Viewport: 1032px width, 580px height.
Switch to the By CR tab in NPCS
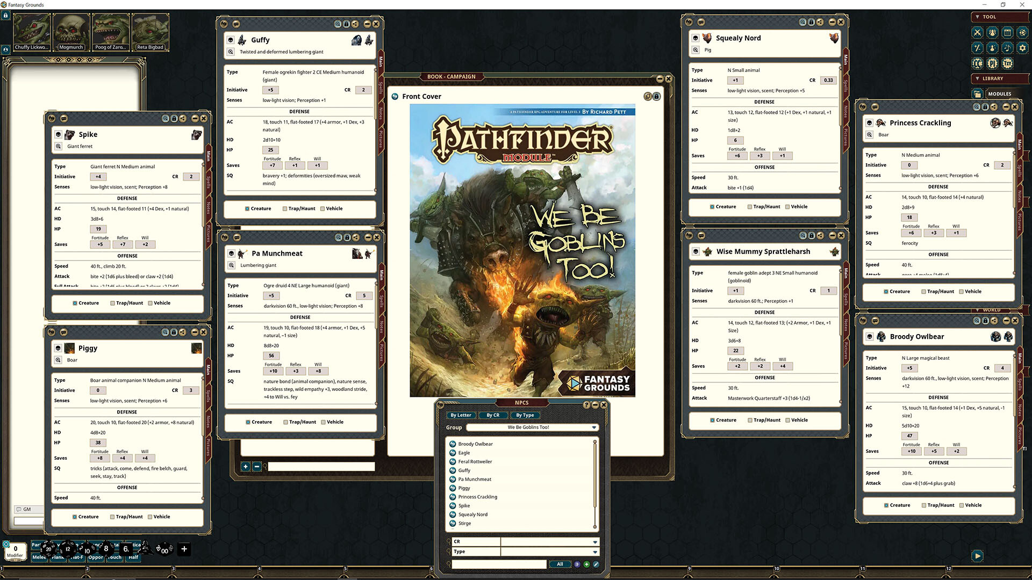tap(492, 415)
